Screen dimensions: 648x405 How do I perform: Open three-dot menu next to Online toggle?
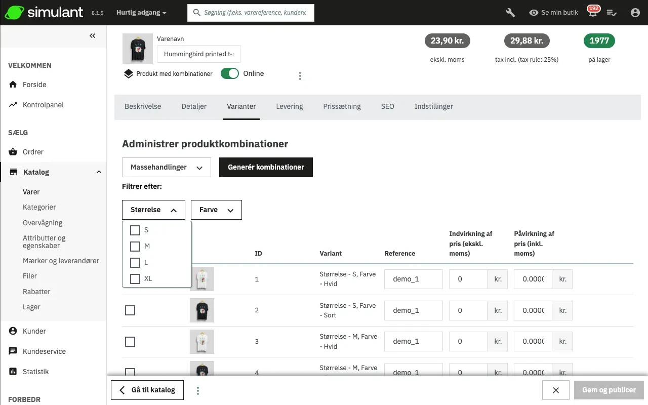(300, 76)
